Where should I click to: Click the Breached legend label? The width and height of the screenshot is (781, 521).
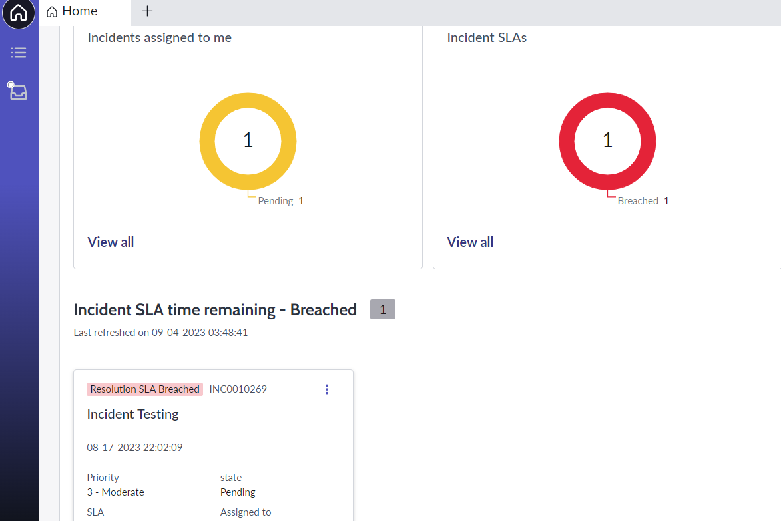638,201
